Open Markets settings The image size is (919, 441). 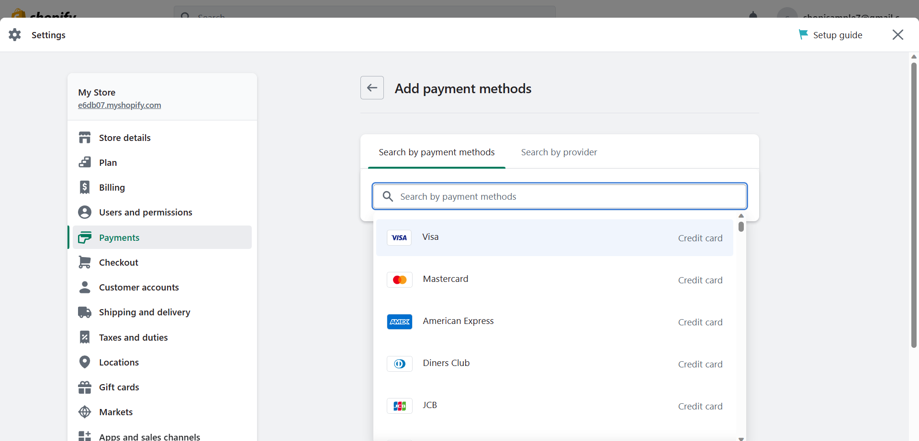tap(162, 412)
